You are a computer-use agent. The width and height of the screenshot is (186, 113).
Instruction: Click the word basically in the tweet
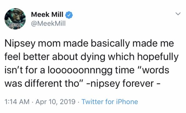(110, 44)
